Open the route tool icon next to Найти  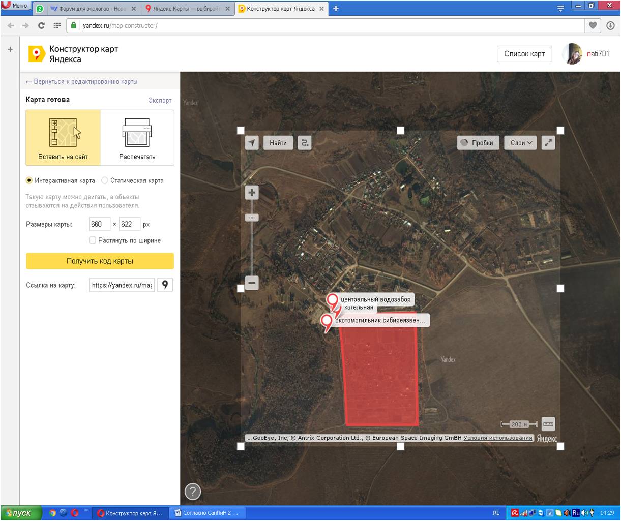pos(305,143)
